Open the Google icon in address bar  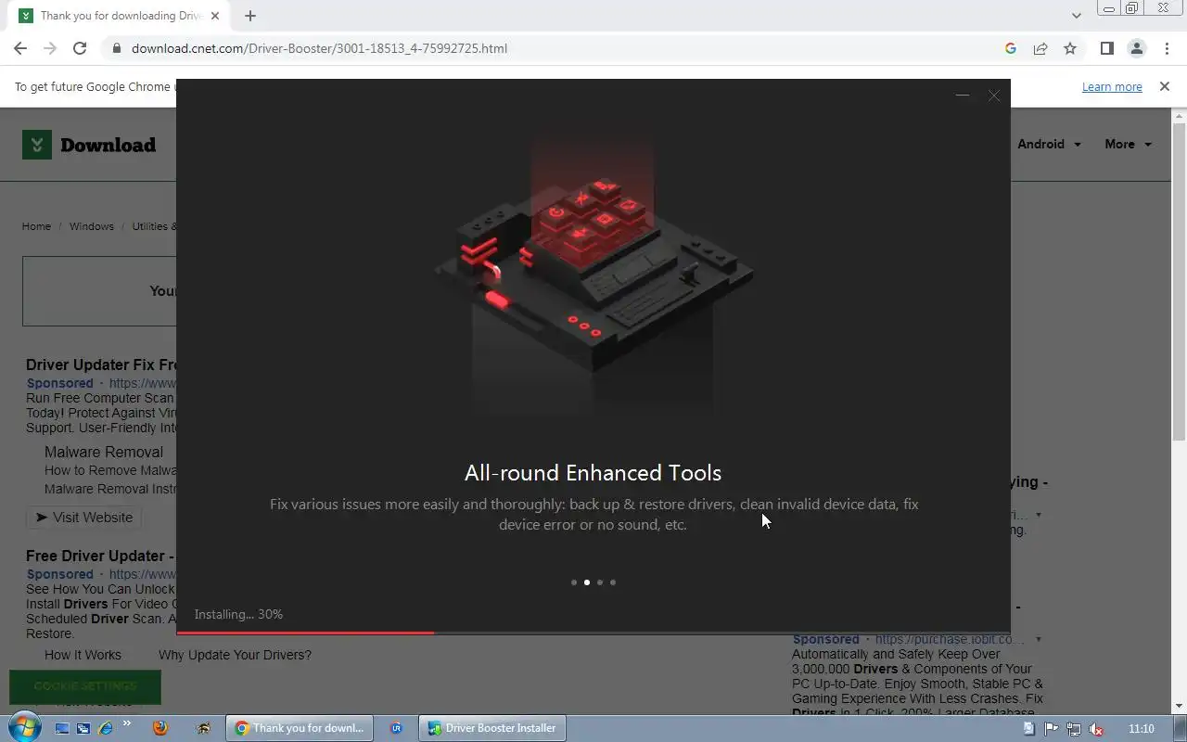pos(1011,48)
